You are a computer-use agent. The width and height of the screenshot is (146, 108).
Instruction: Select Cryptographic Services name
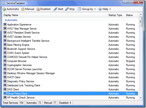pyautogui.click(x=19, y=65)
